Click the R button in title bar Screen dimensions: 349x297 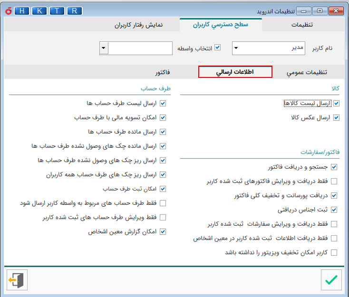(74, 10)
